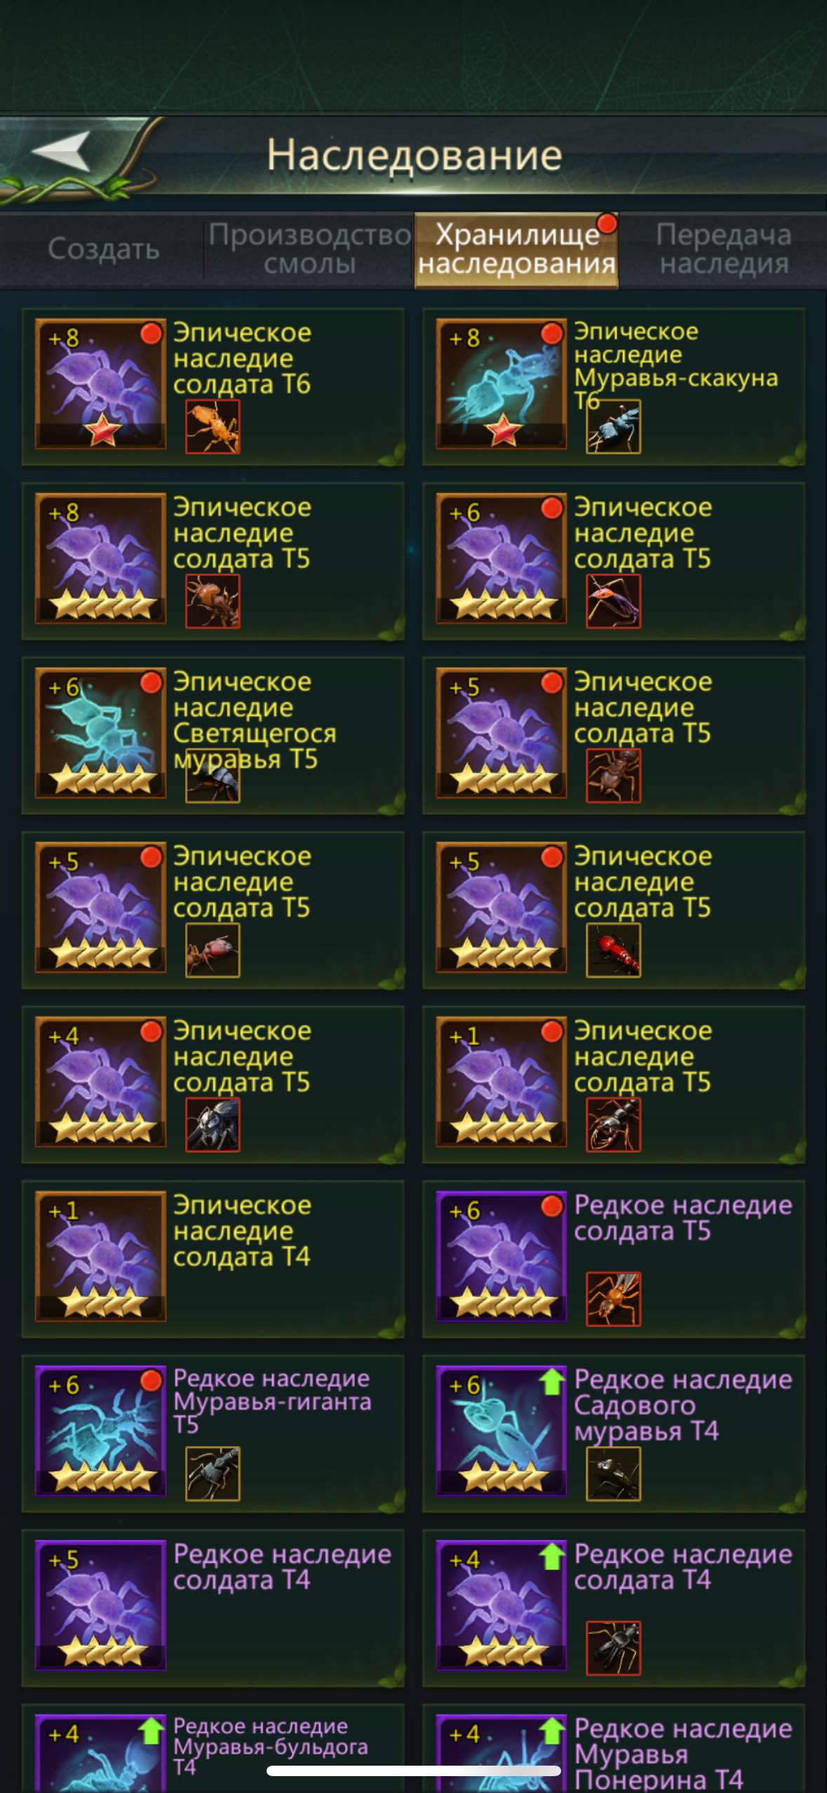Switch to Производство смолы tab
Screen dimensions: 827x1793
point(309,249)
